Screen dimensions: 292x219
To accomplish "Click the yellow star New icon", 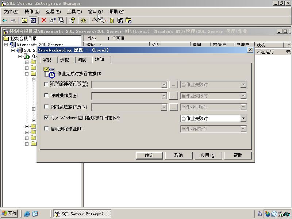I will (83, 20).
